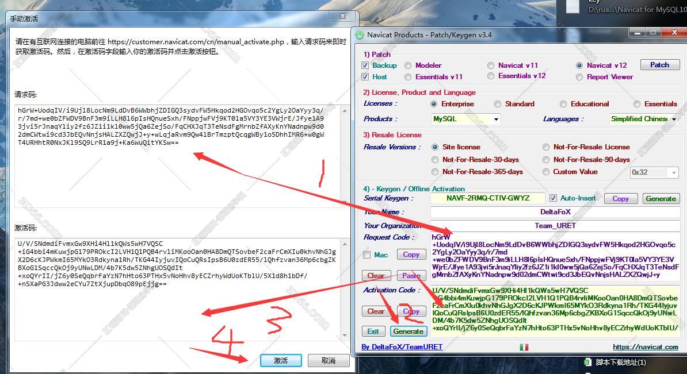
Task: Choose the Essentials license radio in section 2
Action: tap(637, 104)
